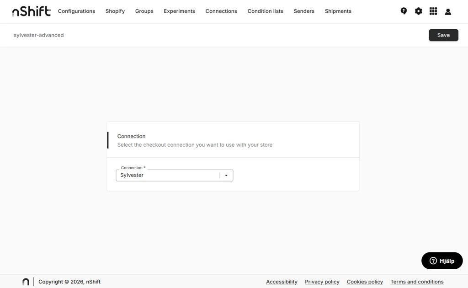Go to the Connections section
This screenshot has width=468, height=288.
click(221, 11)
